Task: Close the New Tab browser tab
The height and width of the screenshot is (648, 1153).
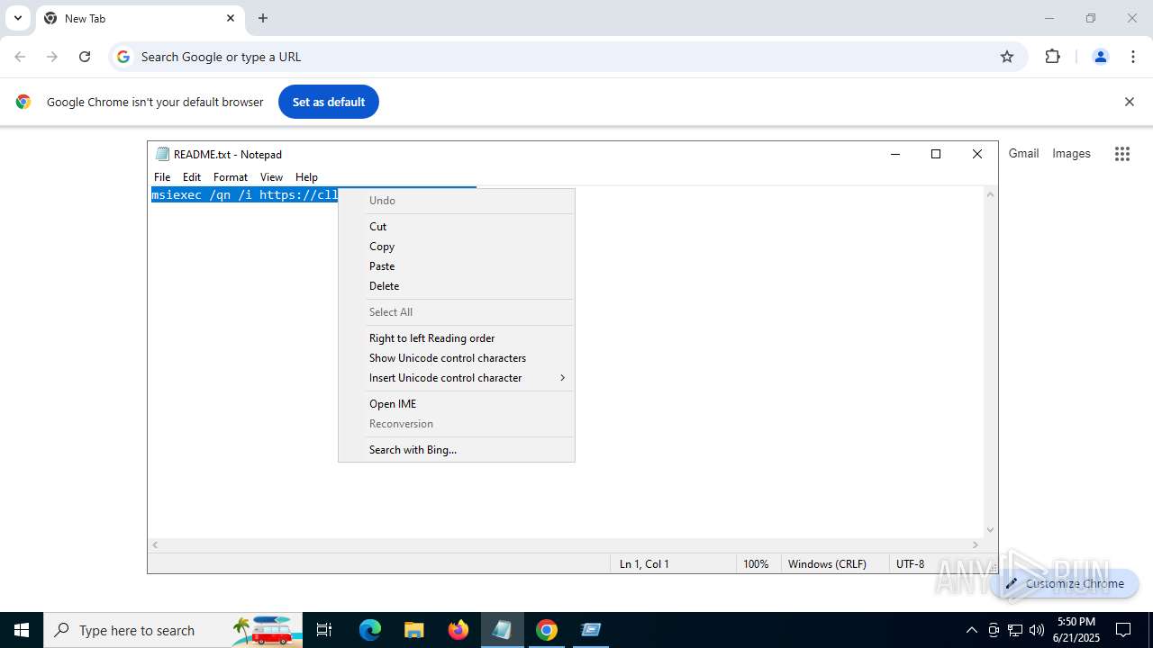Action: click(x=231, y=18)
